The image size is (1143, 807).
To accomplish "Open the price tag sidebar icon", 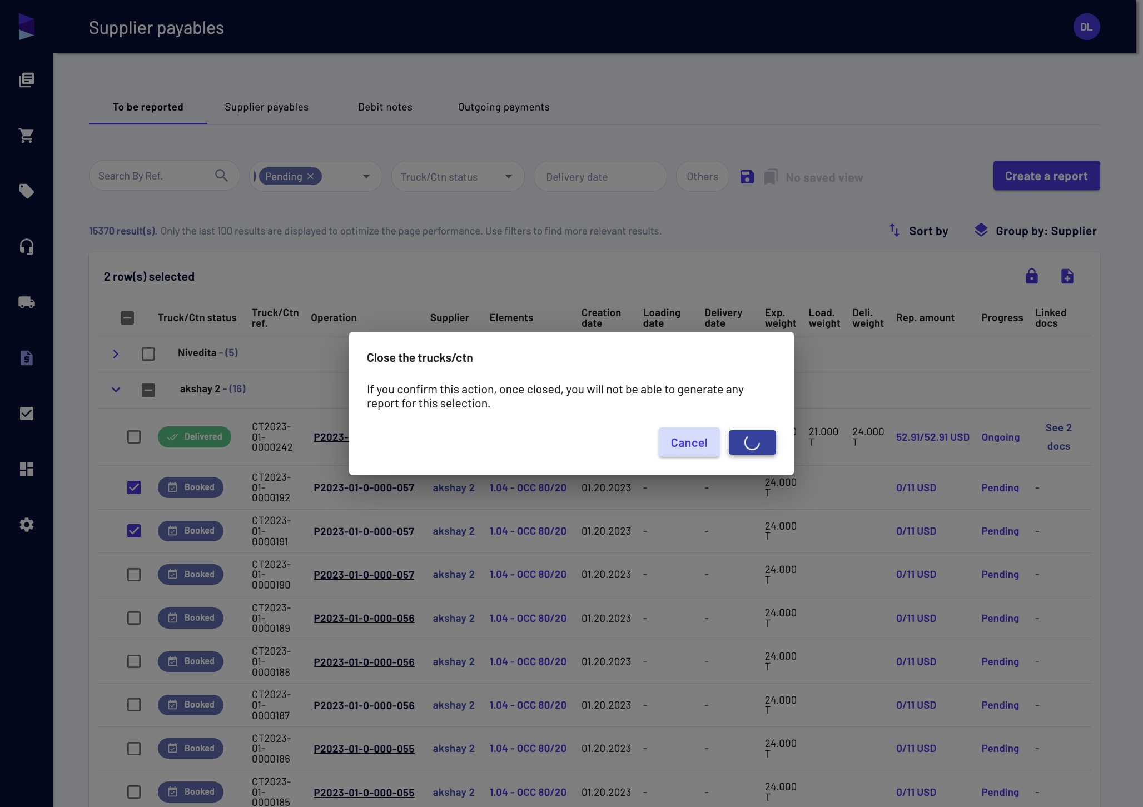I will (x=27, y=191).
